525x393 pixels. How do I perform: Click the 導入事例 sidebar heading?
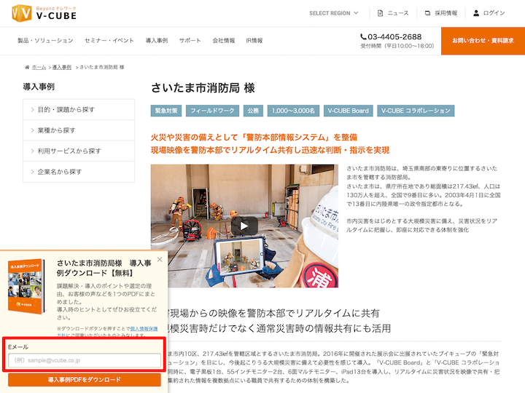pyautogui.click(x=39, y=87)
